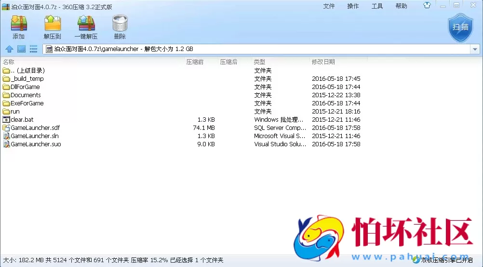Select the DllForGame folder name
Image resolution: width=483 pixels, height=267 pixels.
pos(25,87)
